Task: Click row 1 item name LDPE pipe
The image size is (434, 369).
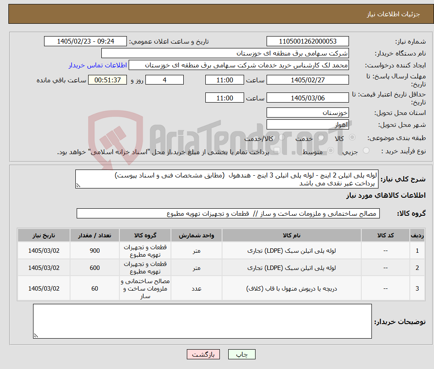Action: coord(291,251)
